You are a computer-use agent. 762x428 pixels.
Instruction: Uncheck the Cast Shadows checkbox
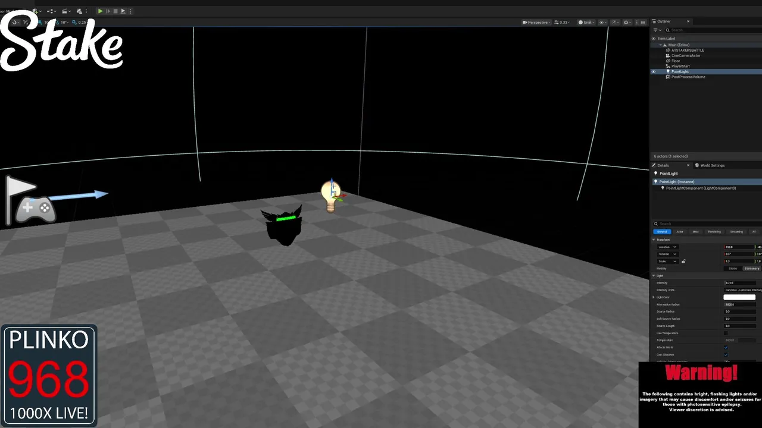point(726,355)
